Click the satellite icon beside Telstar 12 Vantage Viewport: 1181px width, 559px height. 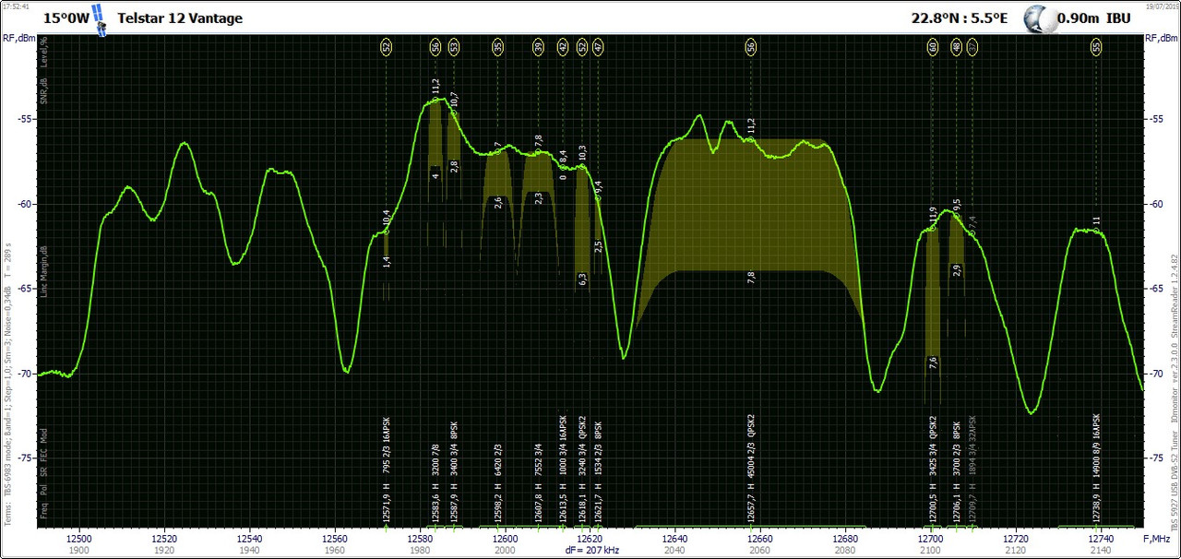(x=100, y=19)
